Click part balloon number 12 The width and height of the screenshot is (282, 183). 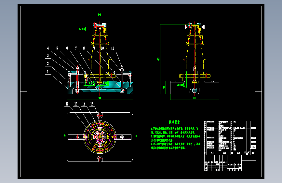pyautogui.click(x=67, y=104)
